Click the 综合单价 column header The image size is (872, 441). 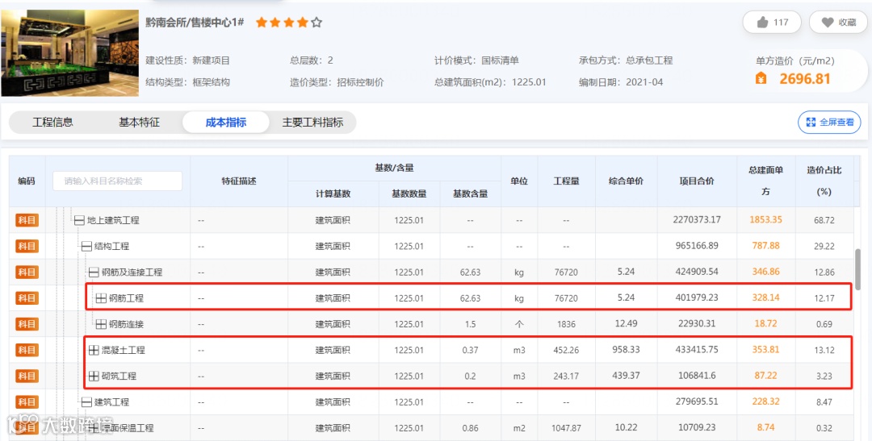(x=627, y=181)
